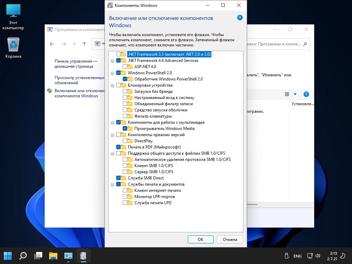Click OK to apply component changes
The height and width of the screenshot is (264, 352).
click(200, 240)
